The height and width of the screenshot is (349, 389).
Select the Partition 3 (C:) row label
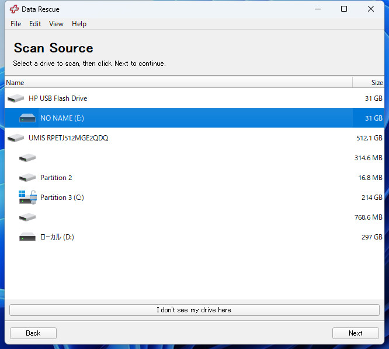(62, 198)
